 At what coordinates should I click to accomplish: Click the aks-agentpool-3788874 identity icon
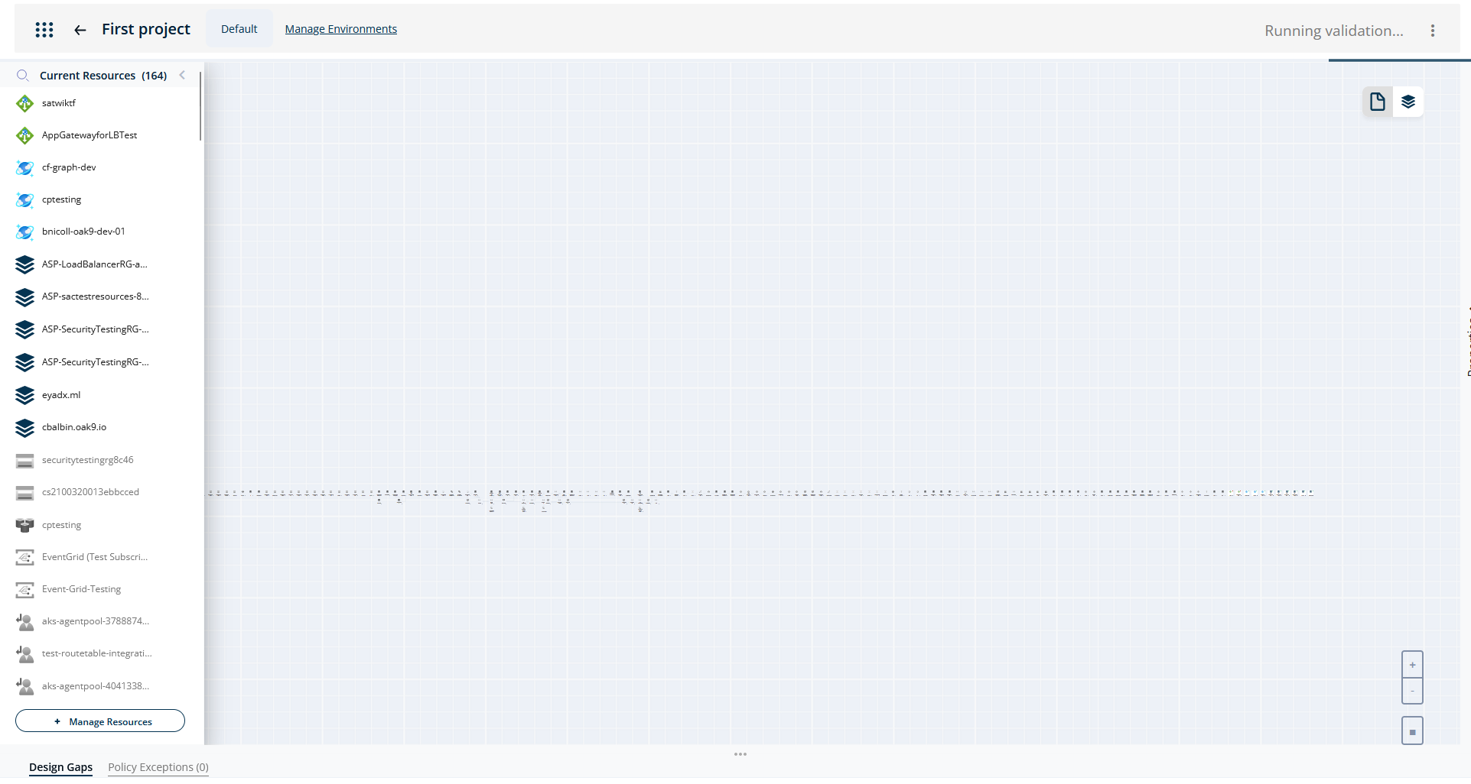pyautogui.click(x=25, y=621)
